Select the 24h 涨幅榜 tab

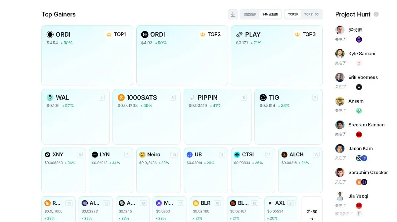(x=270, y=14)
